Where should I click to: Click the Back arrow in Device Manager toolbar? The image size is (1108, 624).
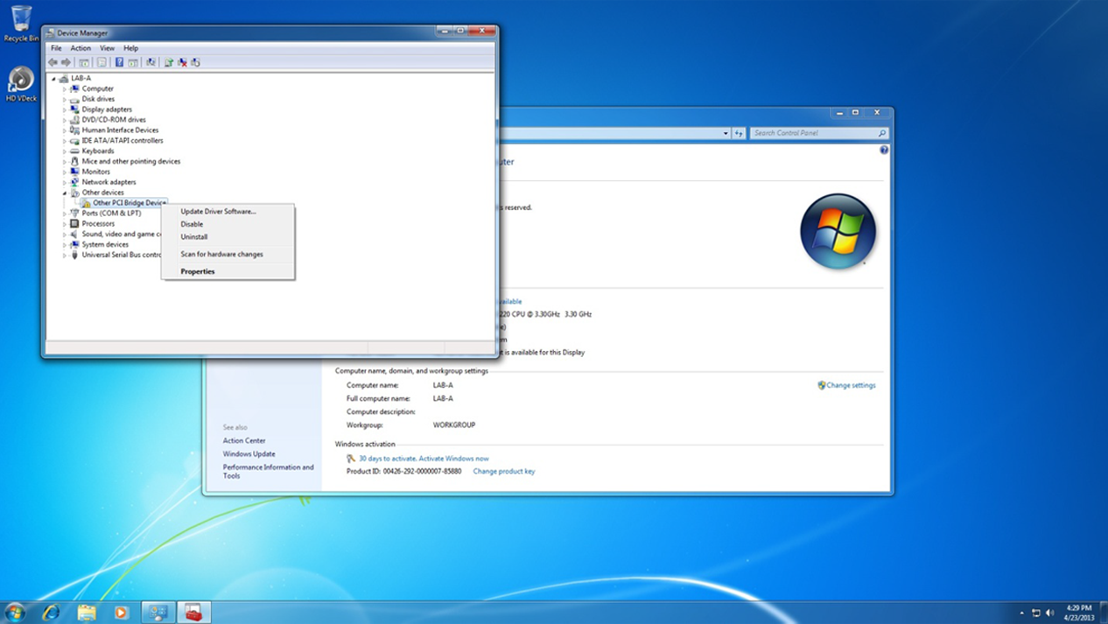tap(53, 62)
